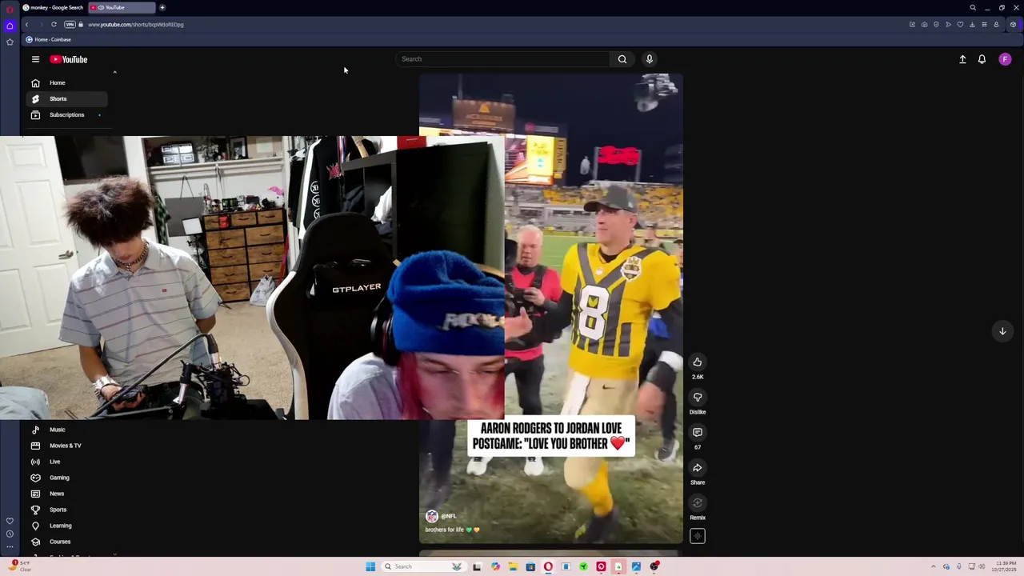Open the Short's sound thumbnail
This screenshot has height=576, width=1024.
pyautogui.click(x=698, y=537)
